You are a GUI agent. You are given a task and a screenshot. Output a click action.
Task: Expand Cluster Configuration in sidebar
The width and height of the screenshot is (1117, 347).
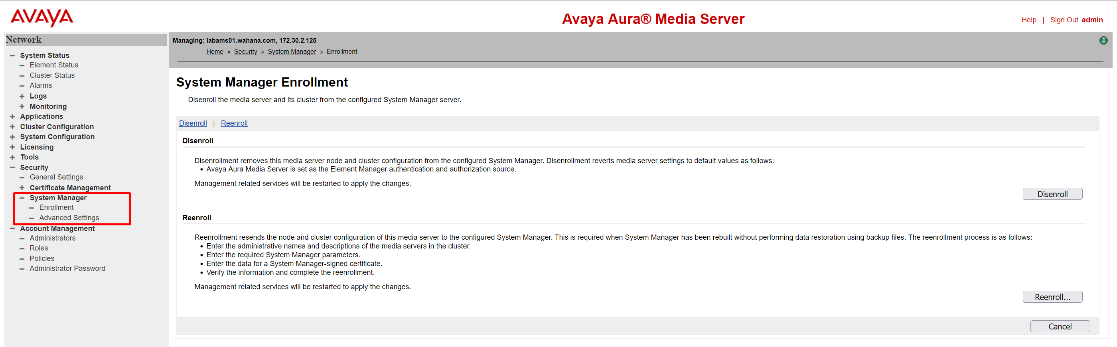[12, 127]
